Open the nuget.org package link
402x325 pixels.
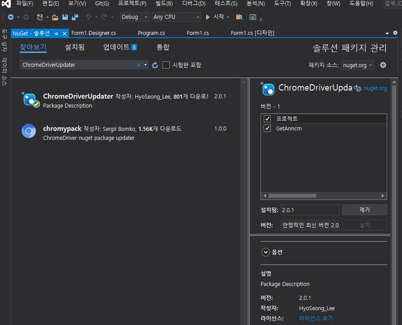click(375, 88)
